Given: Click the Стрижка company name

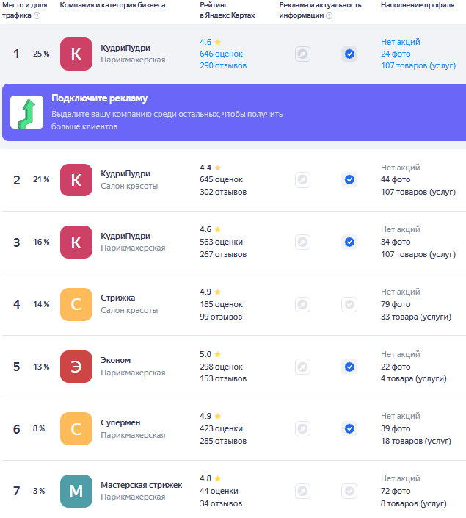Looking at the screenshot, I should [118, 298].
